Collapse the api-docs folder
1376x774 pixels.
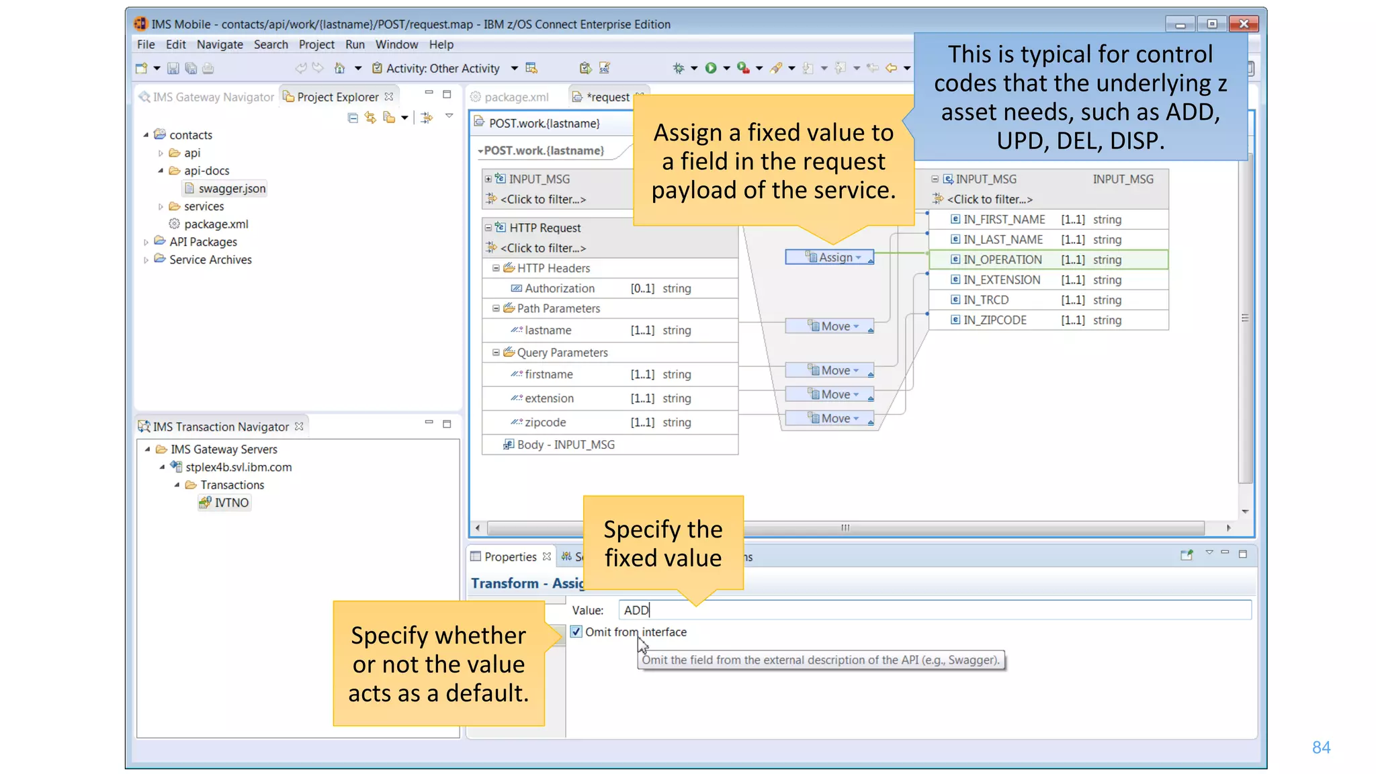pyautogui.click(x=161, y=171)
